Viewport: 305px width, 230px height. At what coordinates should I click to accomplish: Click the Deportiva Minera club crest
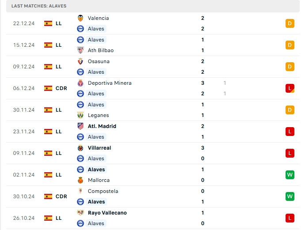point(80,83)
